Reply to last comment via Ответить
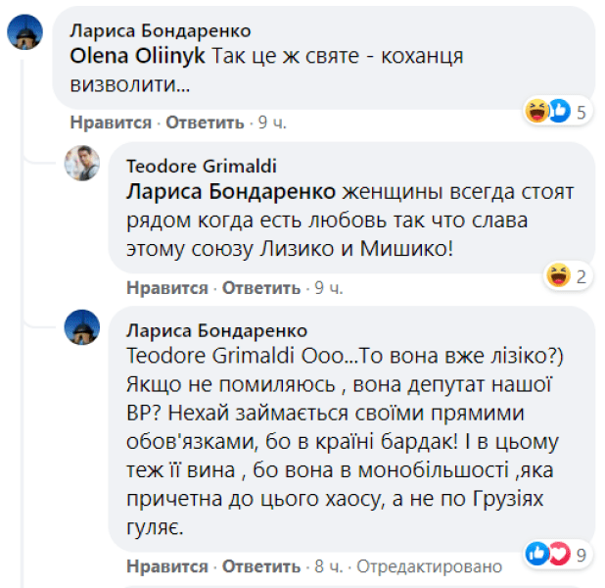Image resolution: width=605 pixels, height=588 pixels. [260, 566]
